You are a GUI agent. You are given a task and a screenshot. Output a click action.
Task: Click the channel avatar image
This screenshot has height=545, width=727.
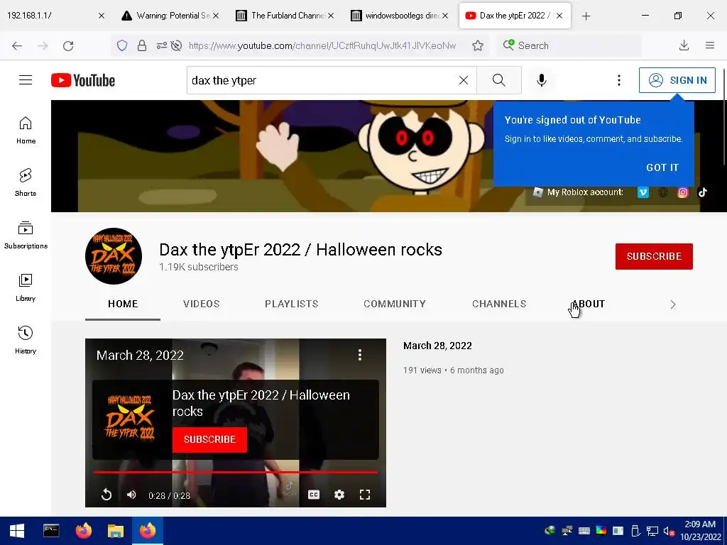[114, 255]
